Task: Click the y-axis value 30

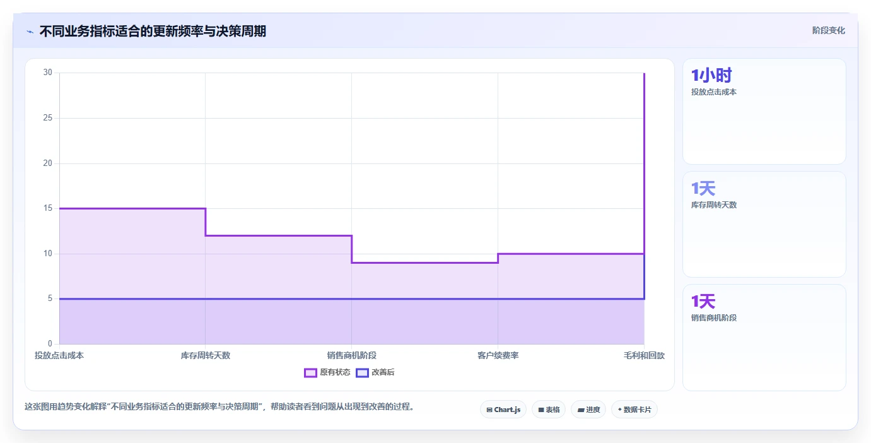Action: click(48, 73)
